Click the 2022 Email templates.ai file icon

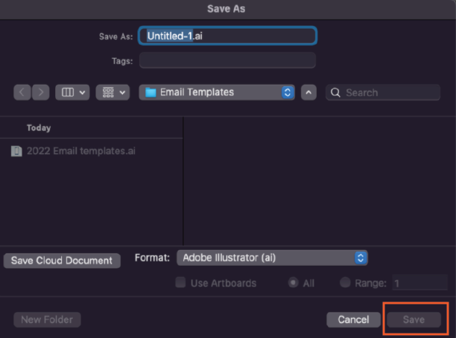point(16,150)
